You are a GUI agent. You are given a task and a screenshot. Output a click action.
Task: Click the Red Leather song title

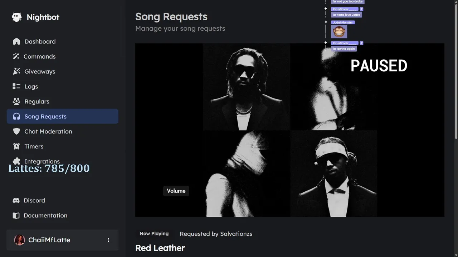160,248
